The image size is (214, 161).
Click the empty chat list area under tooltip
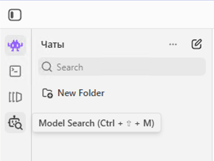click(121, 147)
